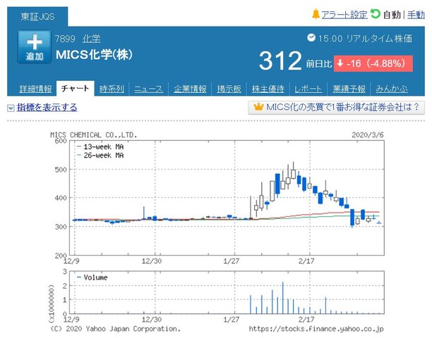
Task: Open the 企業情報 tab
Action: tap(190, 89)
